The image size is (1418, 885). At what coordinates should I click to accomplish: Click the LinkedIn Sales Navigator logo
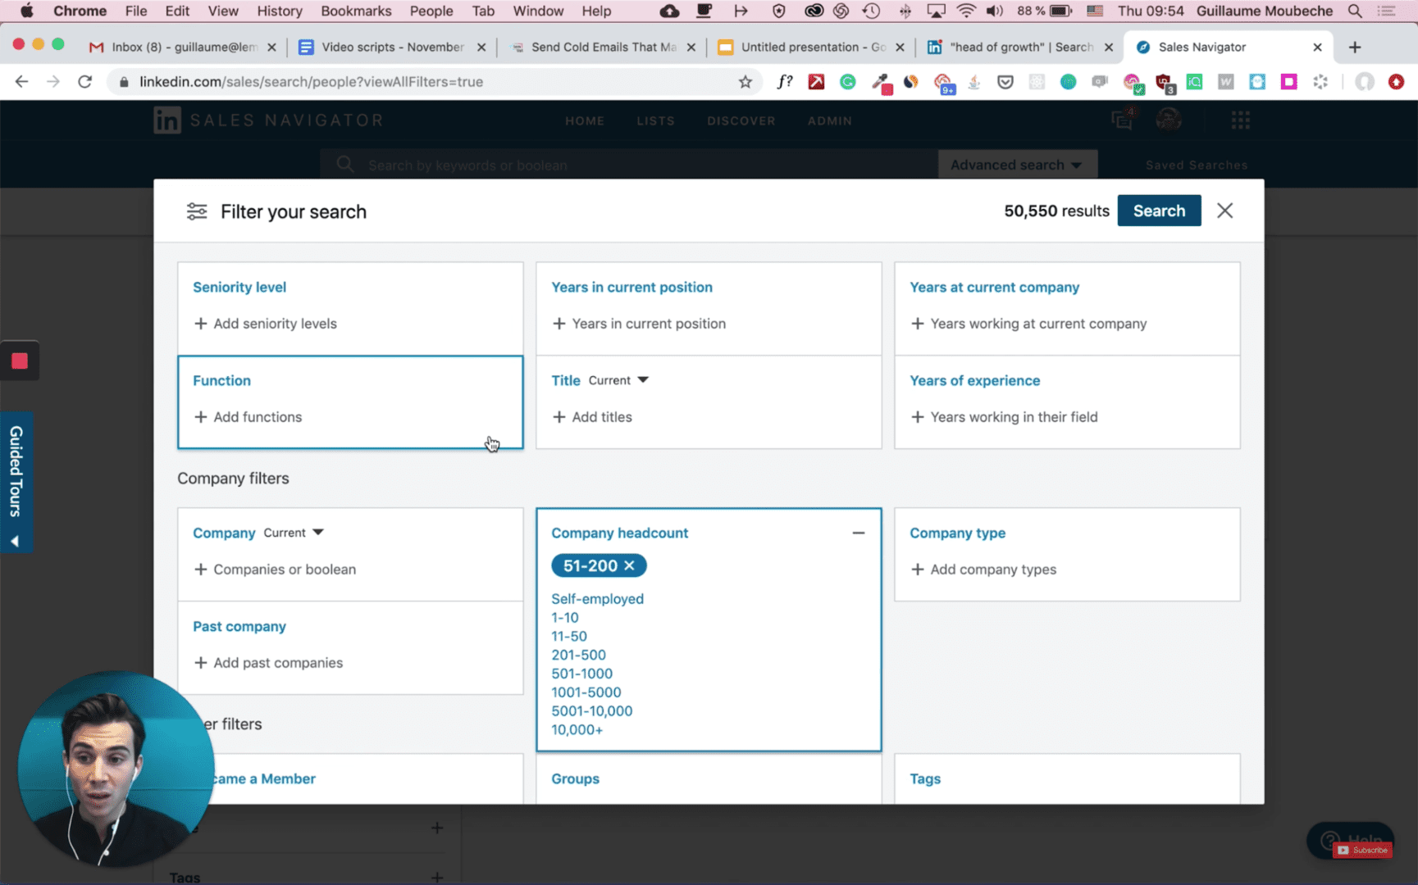pyautogui.click(x=268, y=120)
